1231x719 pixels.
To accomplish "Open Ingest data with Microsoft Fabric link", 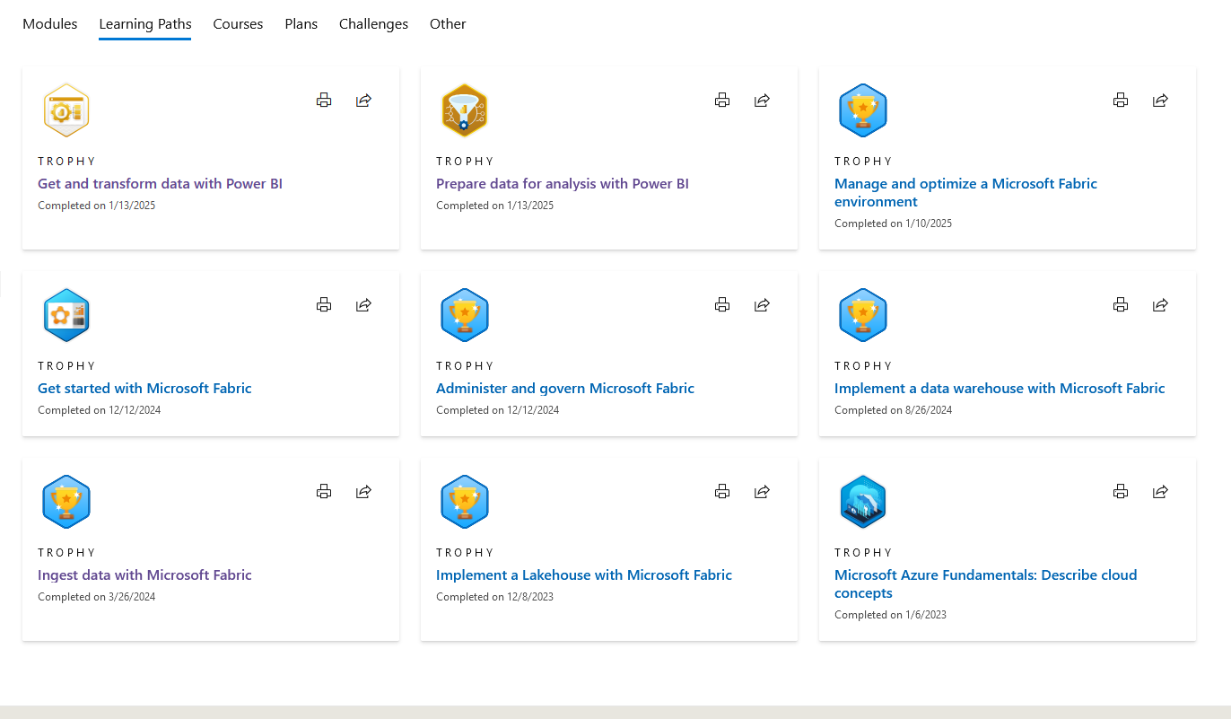I will coord(144,575).
